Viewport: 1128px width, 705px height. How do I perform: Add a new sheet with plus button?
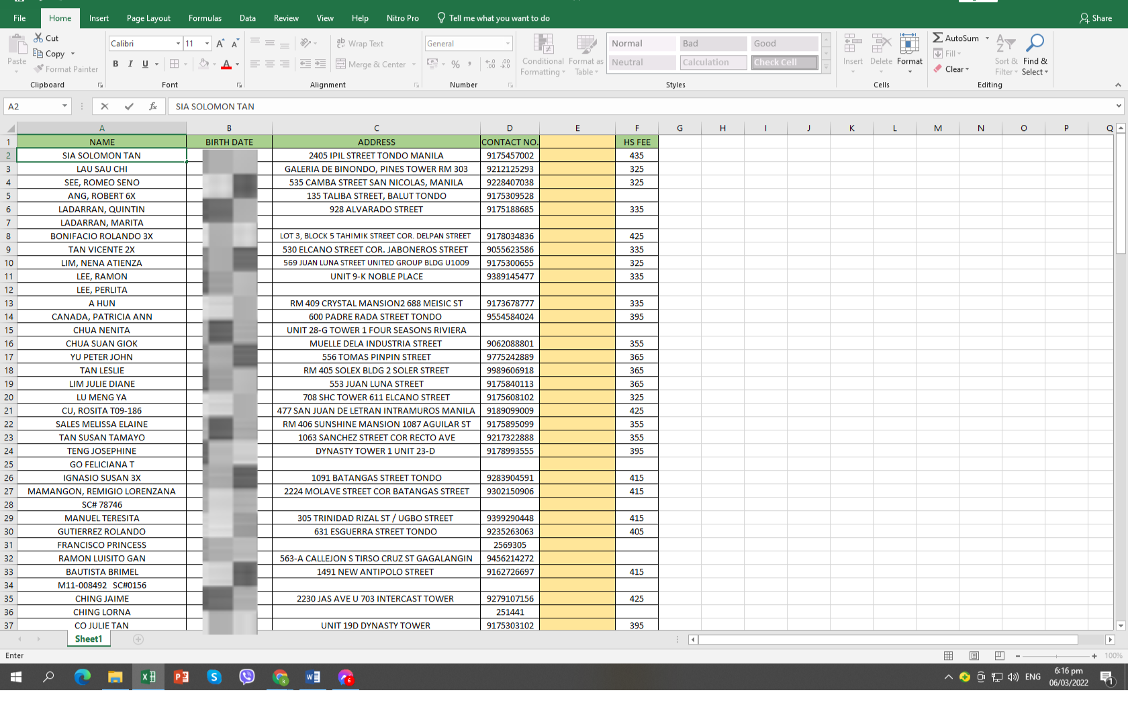click(x=138, y=639)
